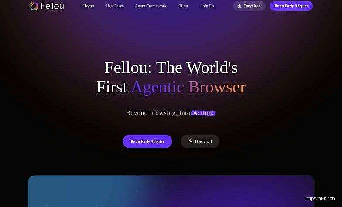Image resolution: width=342 pixels, height=207 pixels.
Task: Click the purple Be an Early Adopter hero button
Action: [x=147, y=141]
